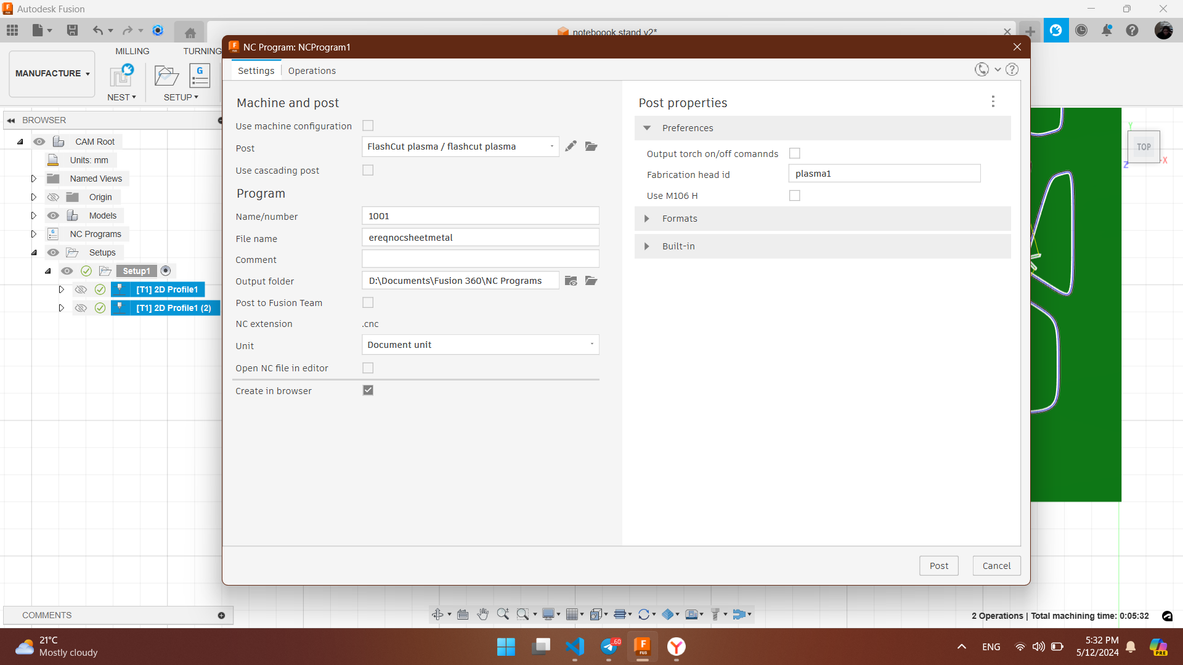Close the NC Program dialog
The width and height of the screenshot is (1183, 665).
pyautogui.click(x=1017, y=47)
